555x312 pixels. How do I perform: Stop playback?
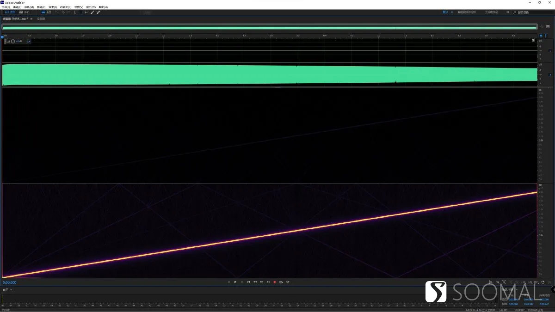229,282
